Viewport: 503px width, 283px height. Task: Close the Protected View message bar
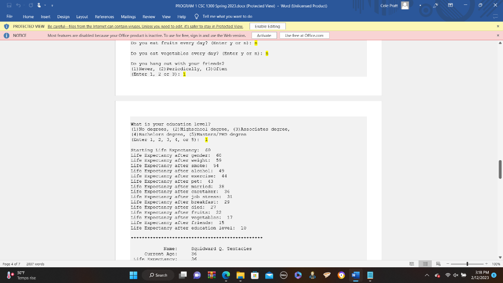(x=498, y=27)
